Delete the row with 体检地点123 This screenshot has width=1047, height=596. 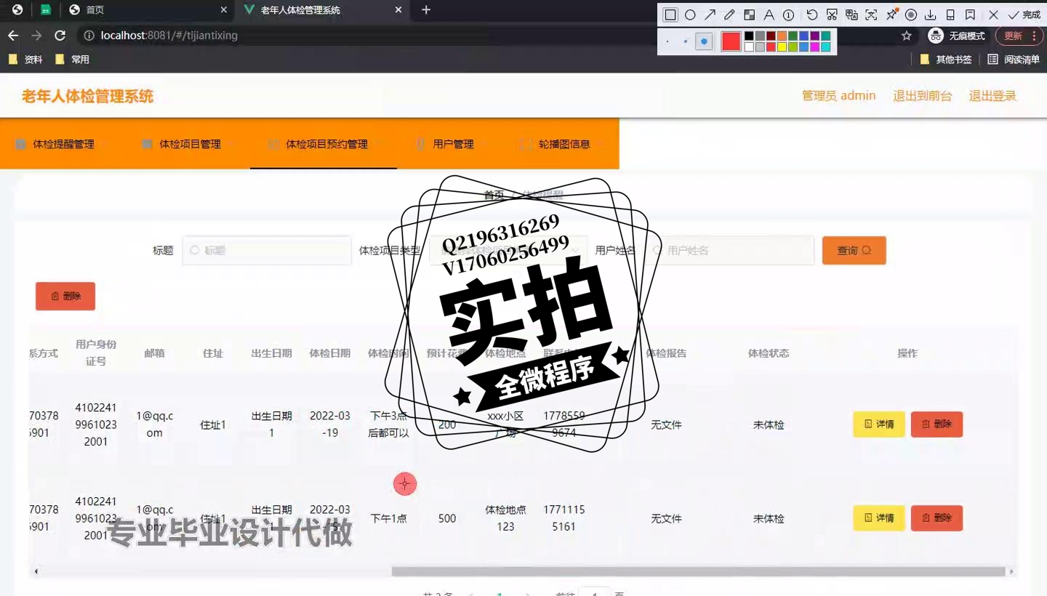pyautogui.click(x=936, y=518)
